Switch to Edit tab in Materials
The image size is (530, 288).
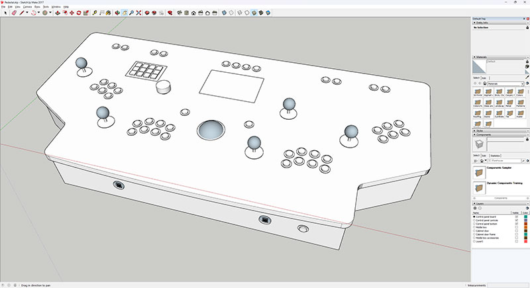484,78
